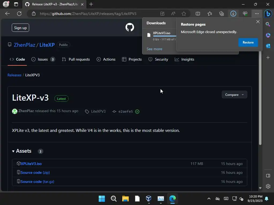Image resolution: width=274 pixels, height=205 pixels.
Task: Click sidebar search icon
Action: coord(268,24)
